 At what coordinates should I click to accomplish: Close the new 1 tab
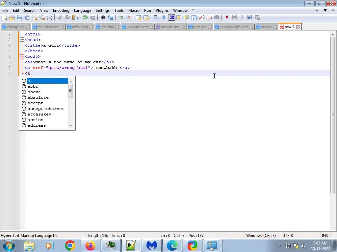(x=298, y=27)
